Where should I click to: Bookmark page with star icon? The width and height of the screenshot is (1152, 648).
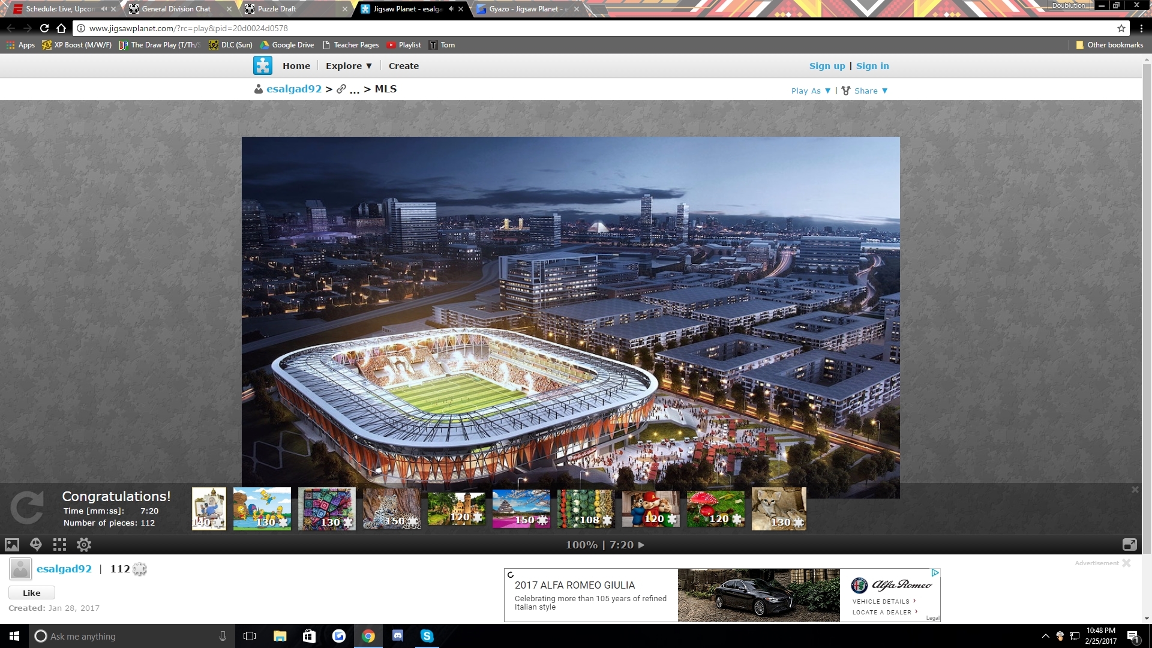coord(1121,28)
